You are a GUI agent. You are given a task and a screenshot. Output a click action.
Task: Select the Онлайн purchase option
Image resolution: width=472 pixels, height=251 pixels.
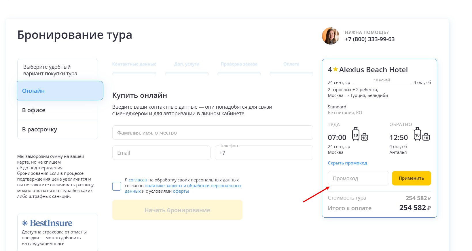[x=60, y=91]
